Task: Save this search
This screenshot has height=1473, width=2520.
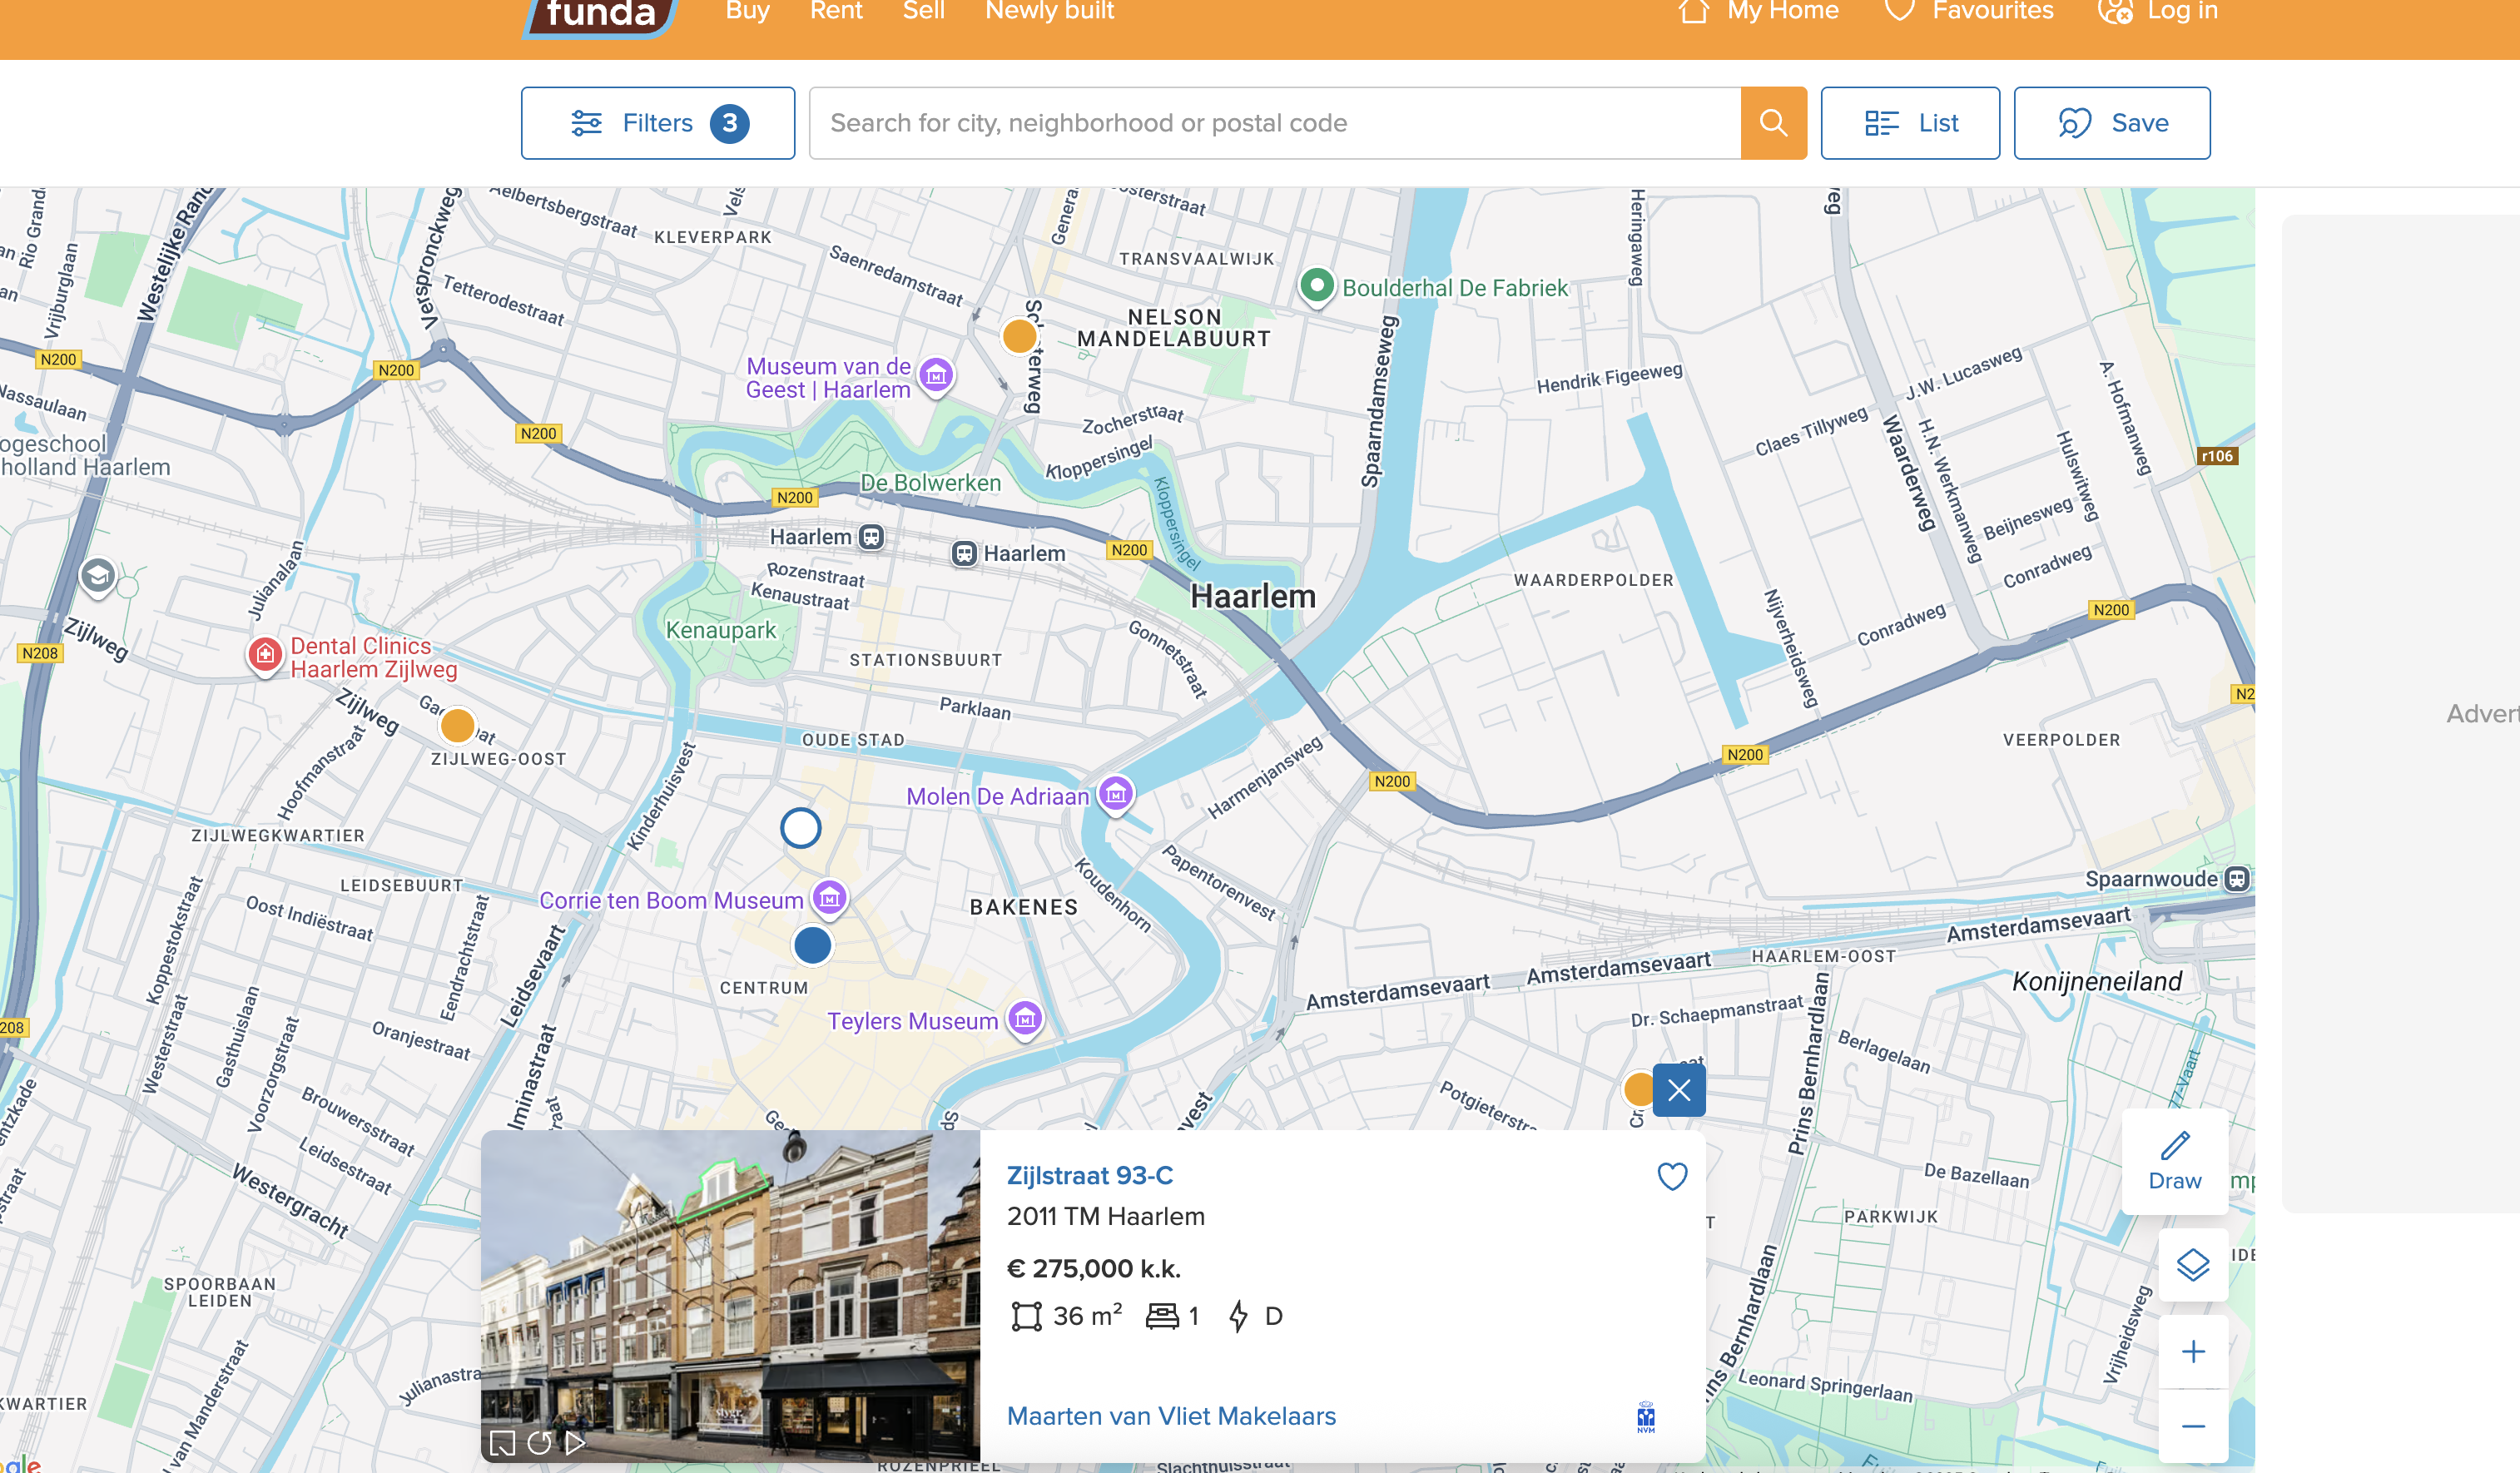Action: pos(2111,123)
